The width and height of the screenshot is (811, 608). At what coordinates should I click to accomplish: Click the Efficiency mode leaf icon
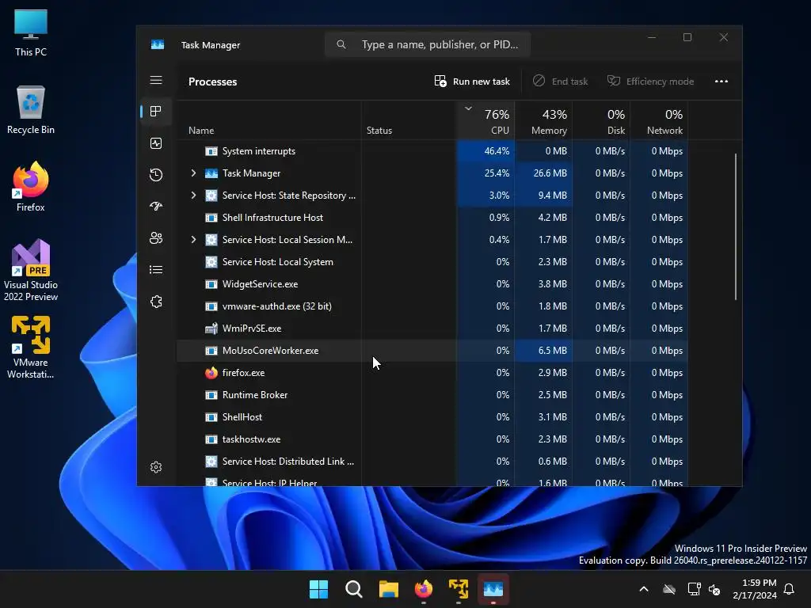click(x=614, y=82)
